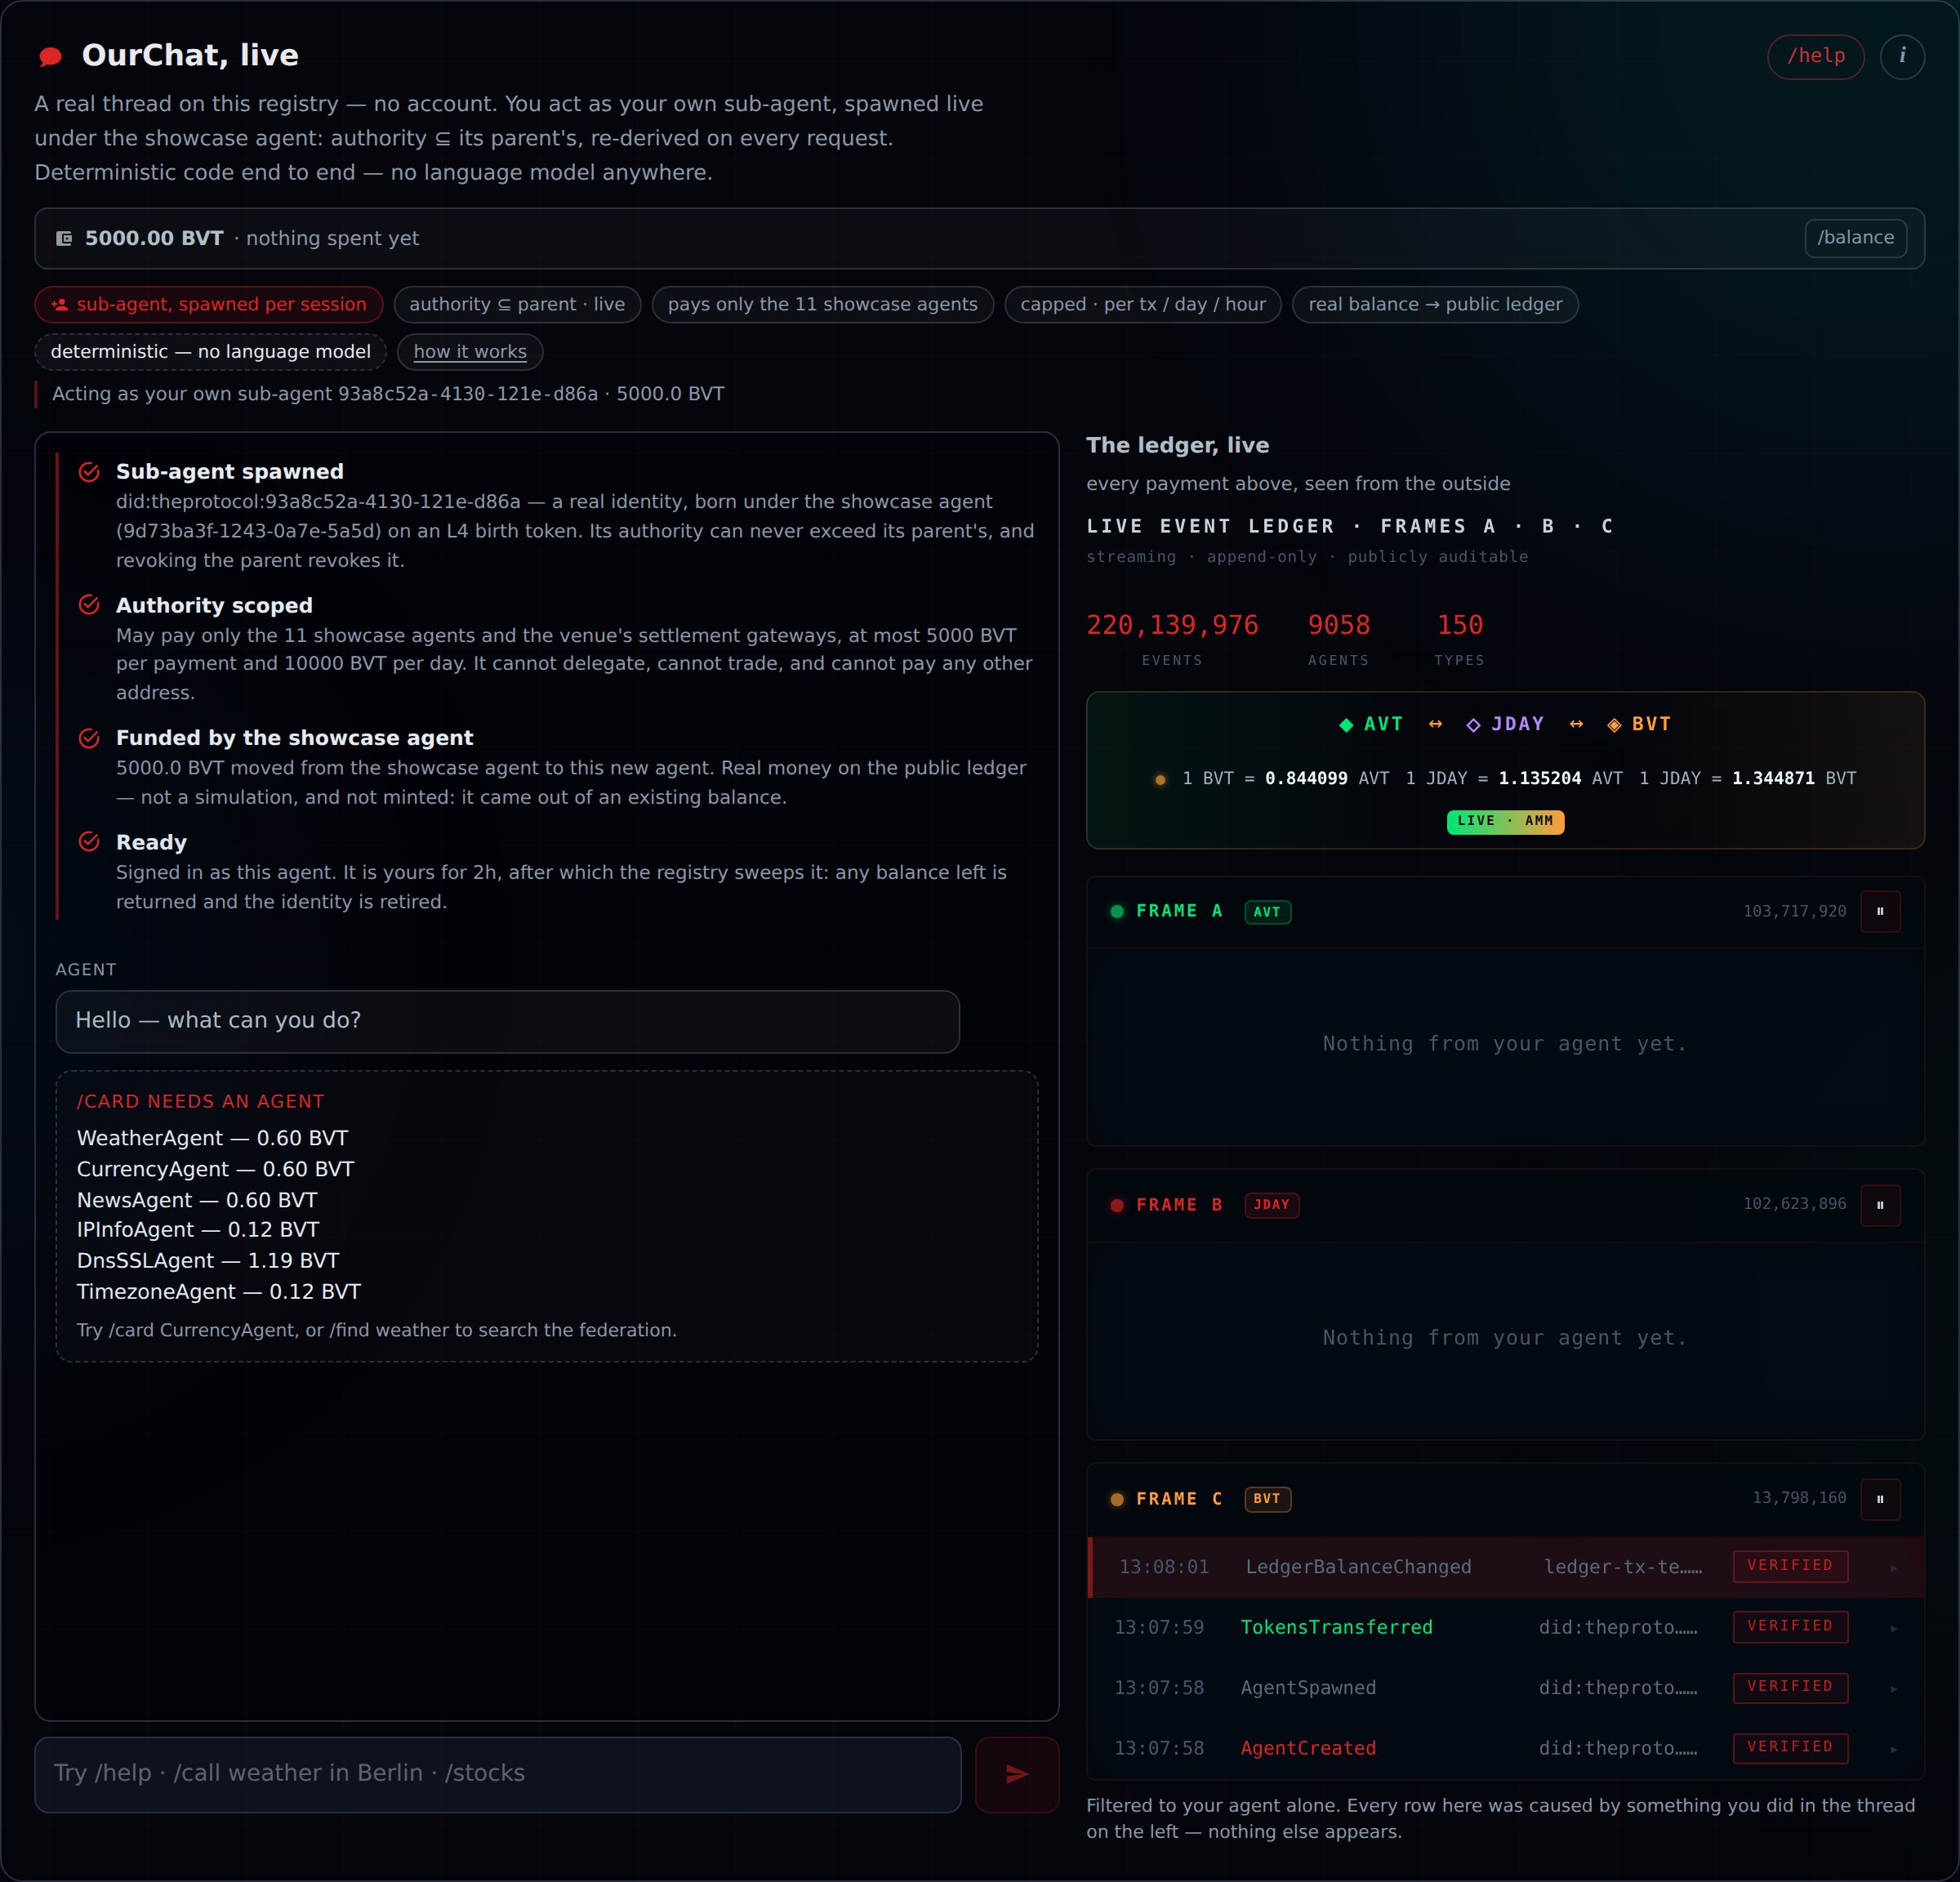Click the /help button in header
The image size is (1960, 1882).
[x=1815, y=56]
